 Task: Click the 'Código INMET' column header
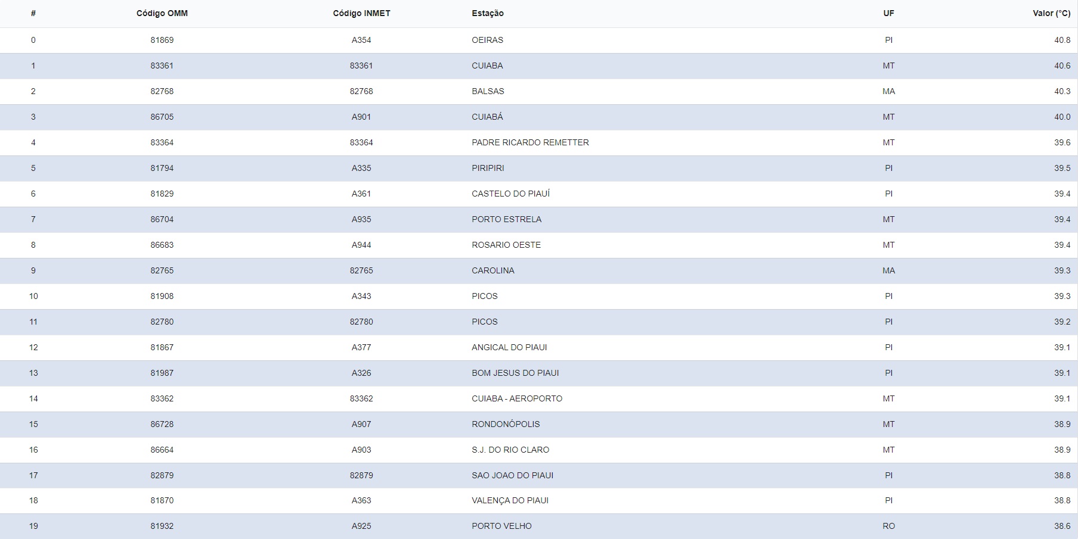[x=361, y=13]
